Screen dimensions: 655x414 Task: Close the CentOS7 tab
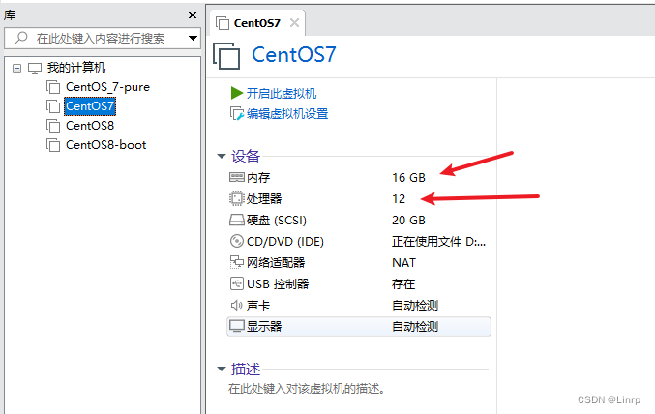click(294, 22)
